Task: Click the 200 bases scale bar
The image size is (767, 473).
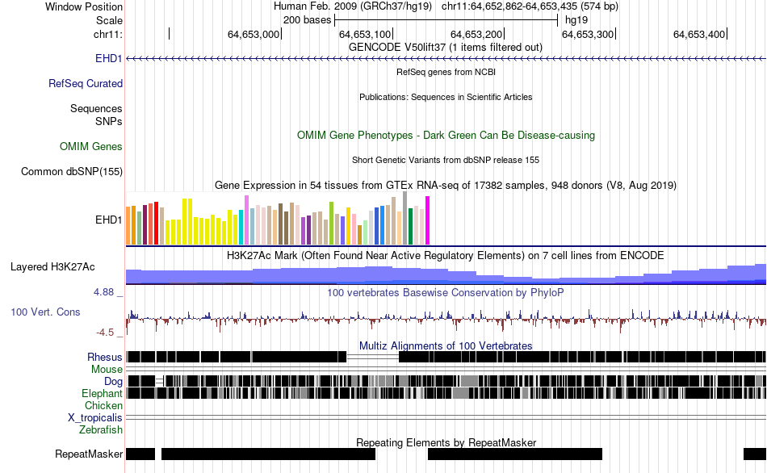Action: pyautogui.click(x=446, y=20)
